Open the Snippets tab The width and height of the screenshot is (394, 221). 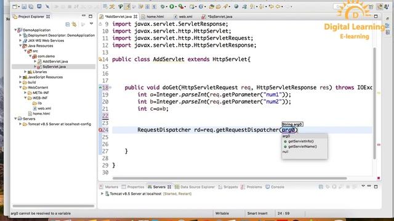[x=228, y=187]
